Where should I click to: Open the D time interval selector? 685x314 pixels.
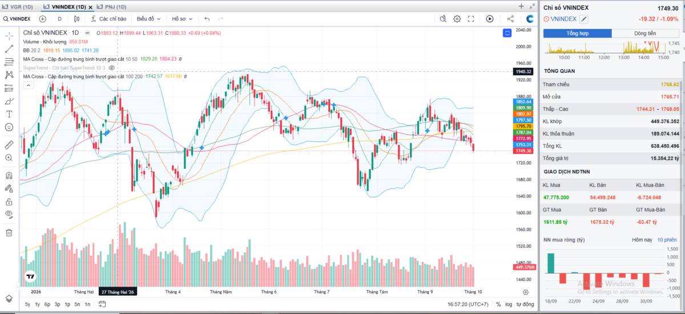pyautogui.click(x=59, y=19)
